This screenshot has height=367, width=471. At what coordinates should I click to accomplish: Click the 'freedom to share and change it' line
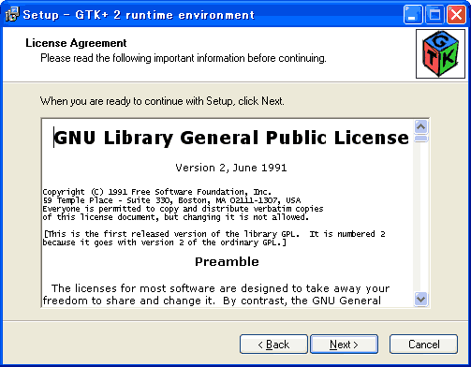click(x=212, y=301)
